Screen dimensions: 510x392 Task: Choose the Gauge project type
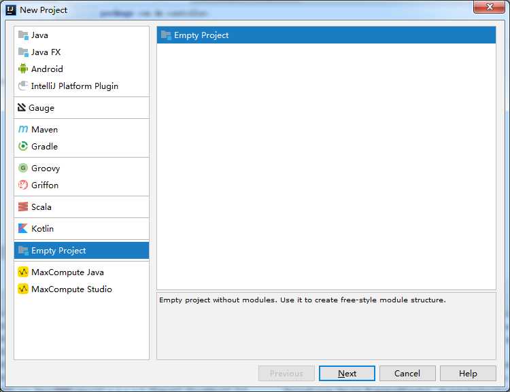pyautogui.click(x=82, y=107)
